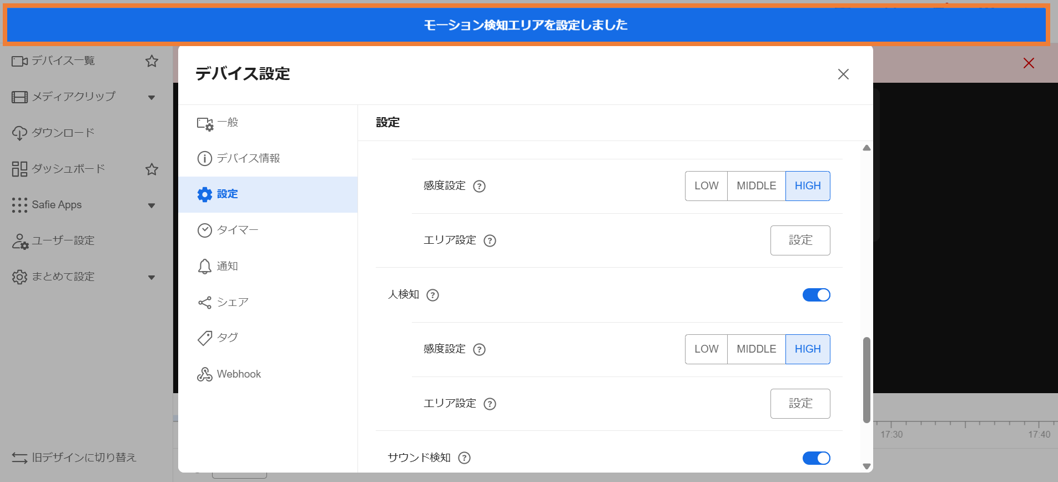Open the 一般 settings tab
1058x482 pixels.
point(268,123)
